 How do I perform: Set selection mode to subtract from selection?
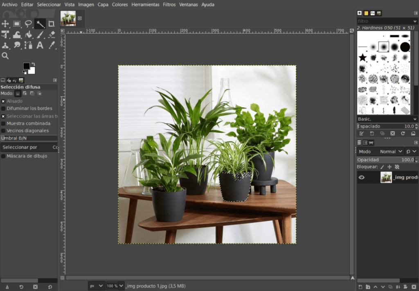tap(32, 93)
